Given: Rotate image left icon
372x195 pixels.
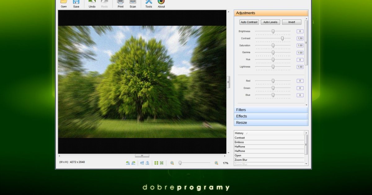Looking at the screenshot, I should [x=128, y=163].
